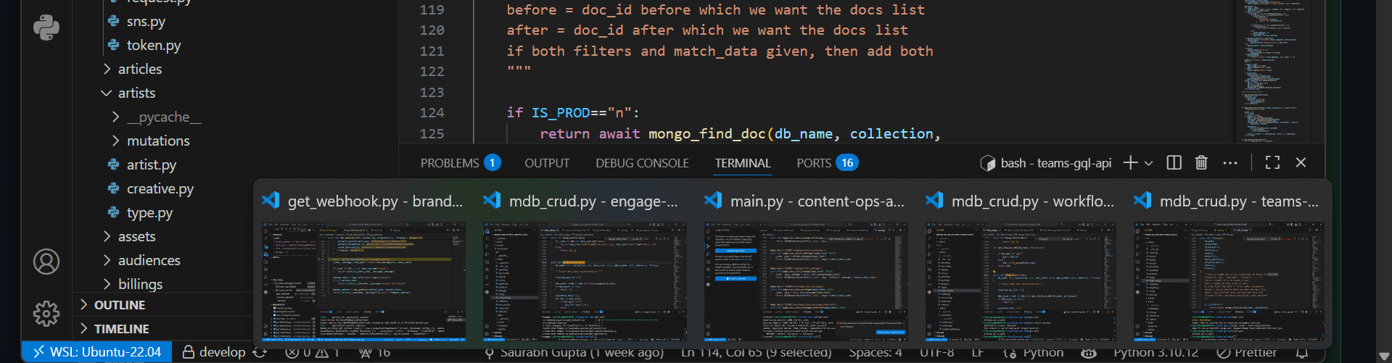Image resolution: width=1392 pixels, height=363 pixels.
Task: Click the Copilot status icon
Action: point(1088,352)
